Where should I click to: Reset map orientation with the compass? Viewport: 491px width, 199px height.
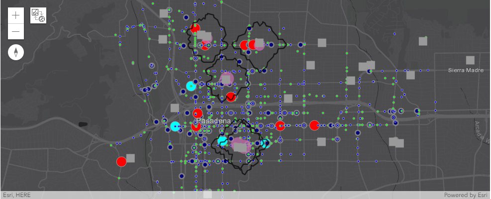(x=16, y=52)
